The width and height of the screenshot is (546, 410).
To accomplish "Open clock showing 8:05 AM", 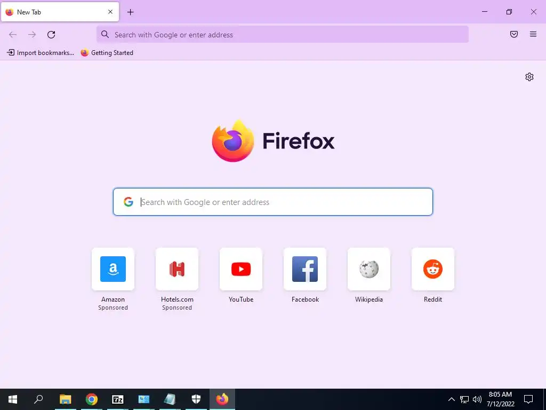I will [x=500, y=399].
